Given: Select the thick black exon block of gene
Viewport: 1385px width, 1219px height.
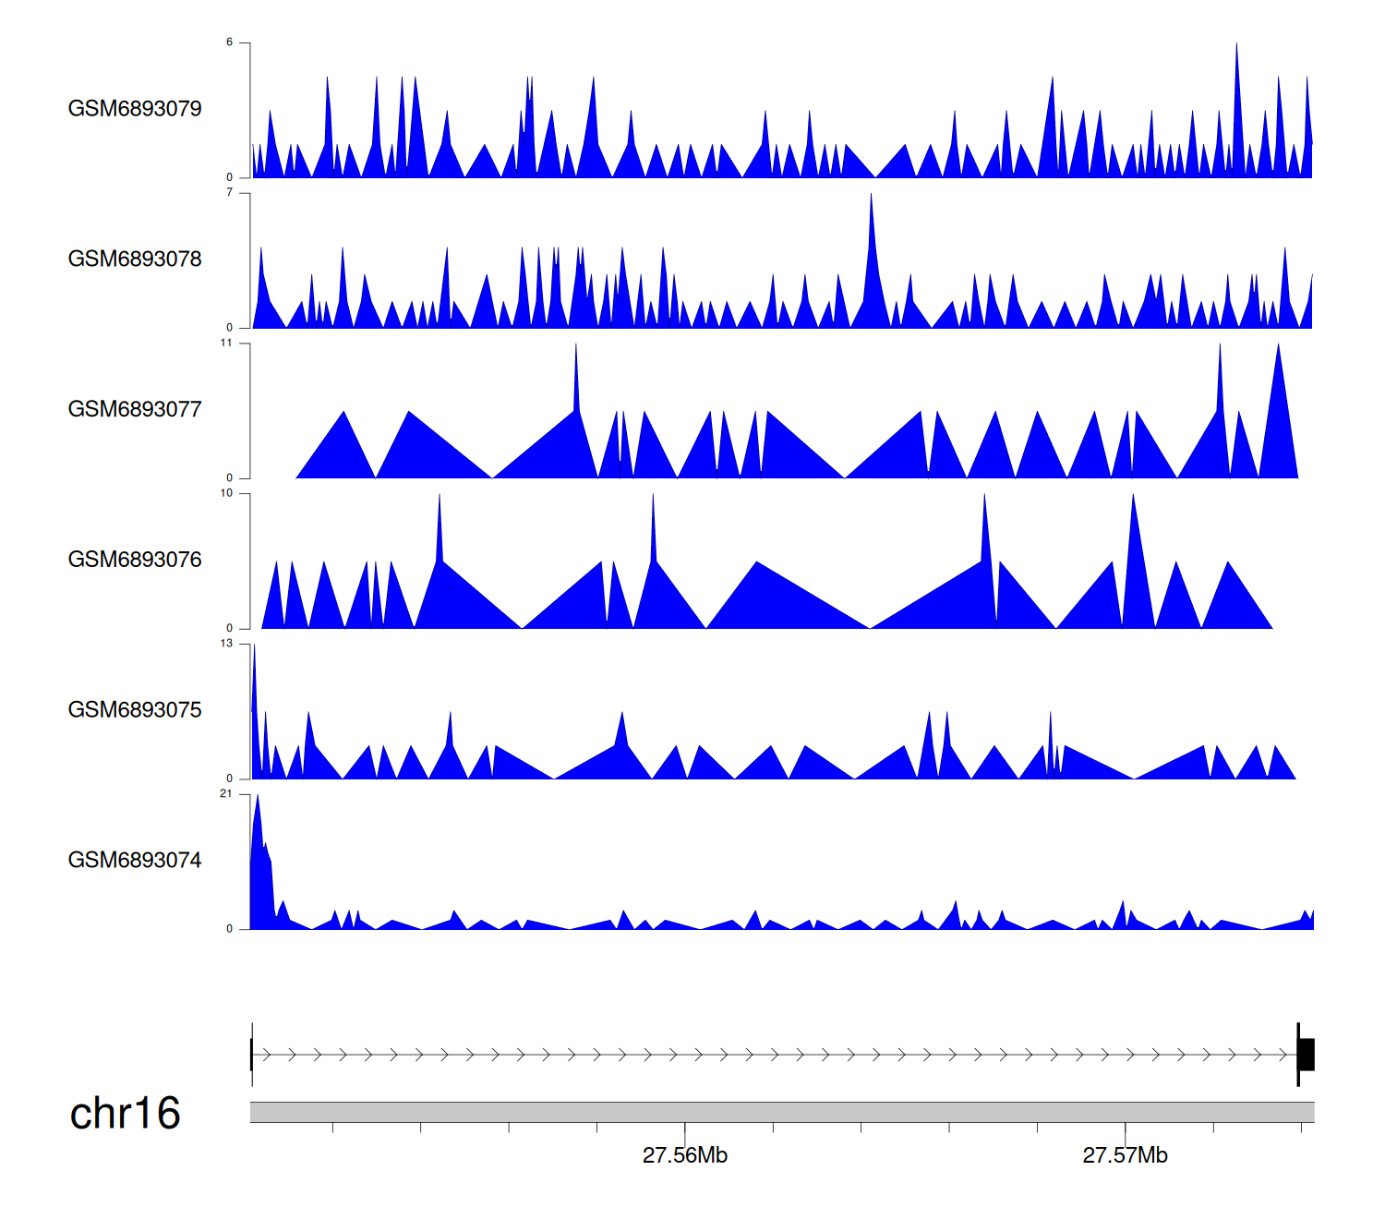Looking at the screenshot, I should coord(1307,1055).
